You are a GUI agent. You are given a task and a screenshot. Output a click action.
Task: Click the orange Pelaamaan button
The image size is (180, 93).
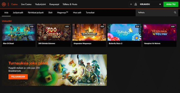click(x=18, y=77)
